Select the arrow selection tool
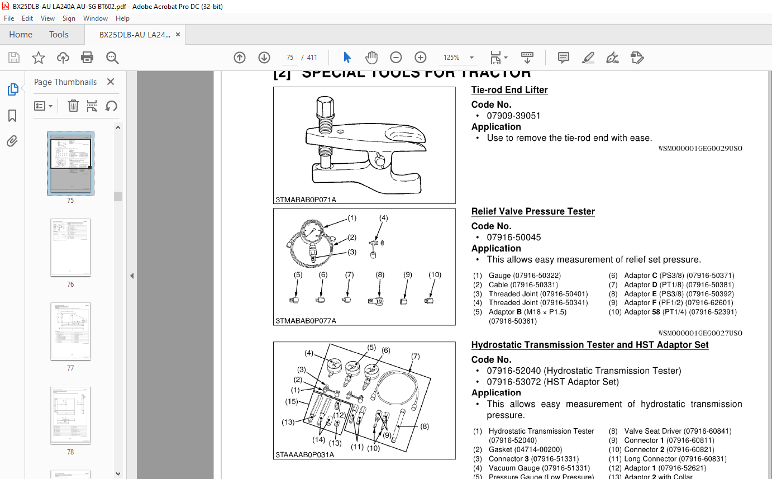 click(x=347, y=58)
